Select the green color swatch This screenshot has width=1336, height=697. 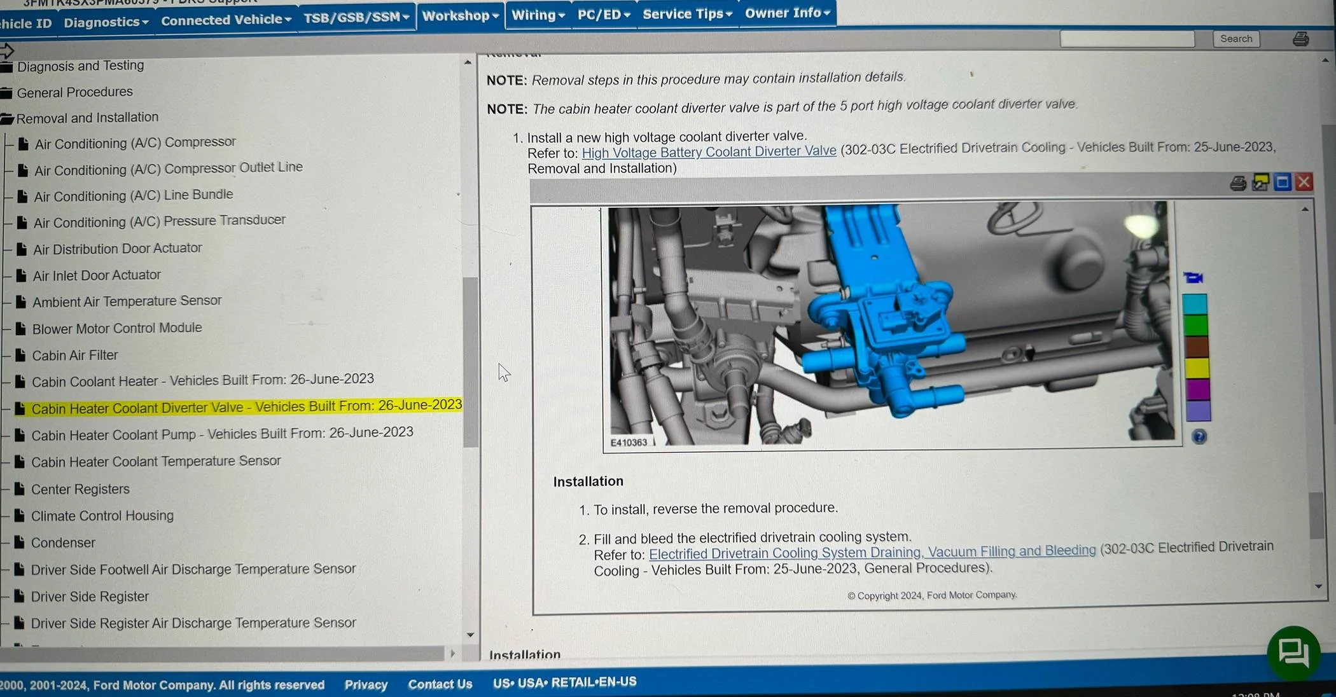point(1195,325)
